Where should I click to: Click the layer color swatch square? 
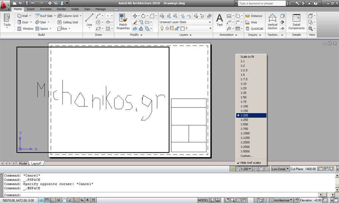pyautogui.click(x=183, y=28)
